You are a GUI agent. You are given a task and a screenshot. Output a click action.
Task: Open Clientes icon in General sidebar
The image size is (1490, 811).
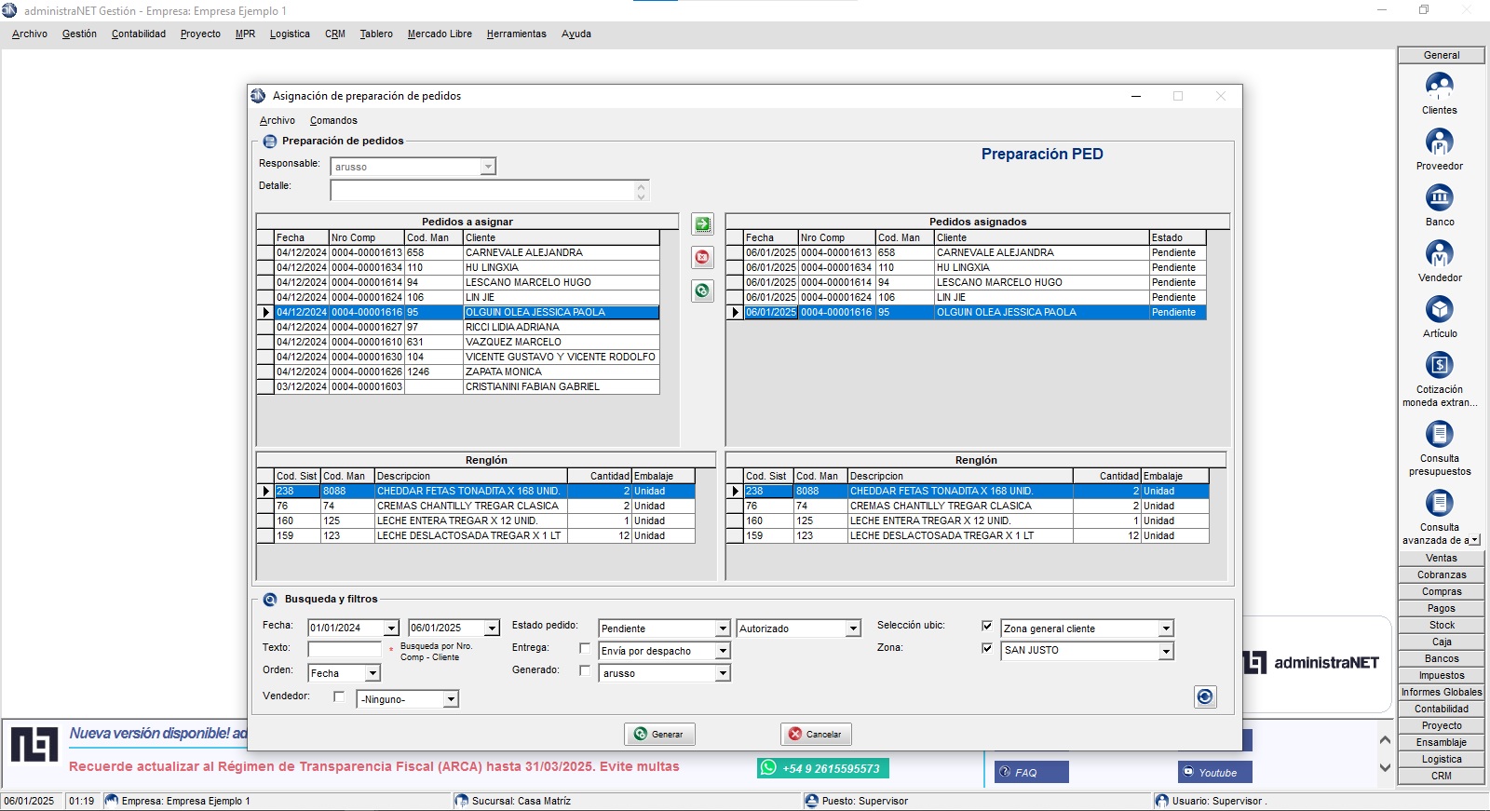coord(1439,87)
